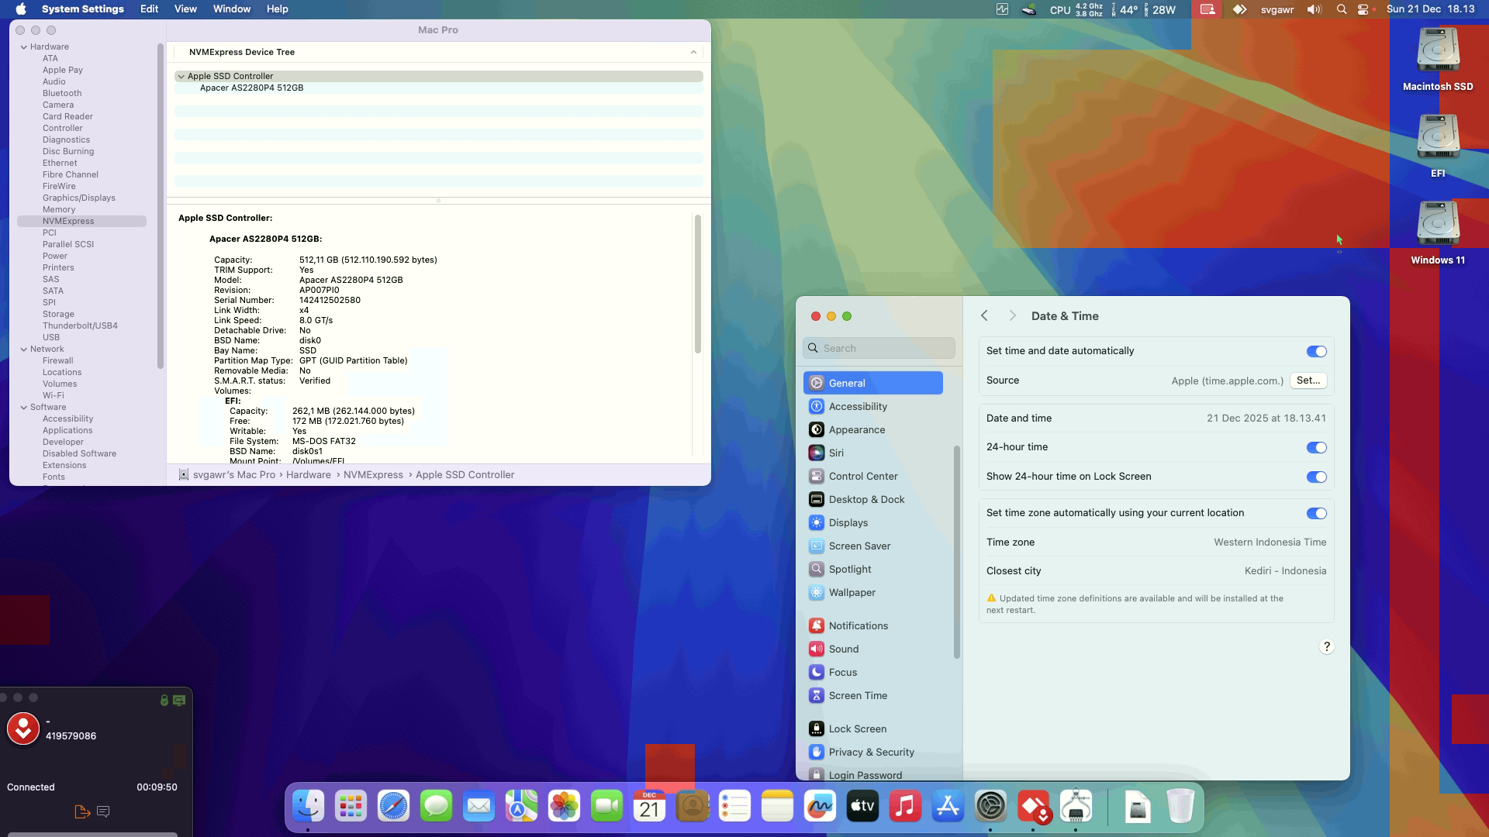This screenshot has width=1489, height=837.
Task: Open Notes app in Dock
Action: click(x=777, y=807)
